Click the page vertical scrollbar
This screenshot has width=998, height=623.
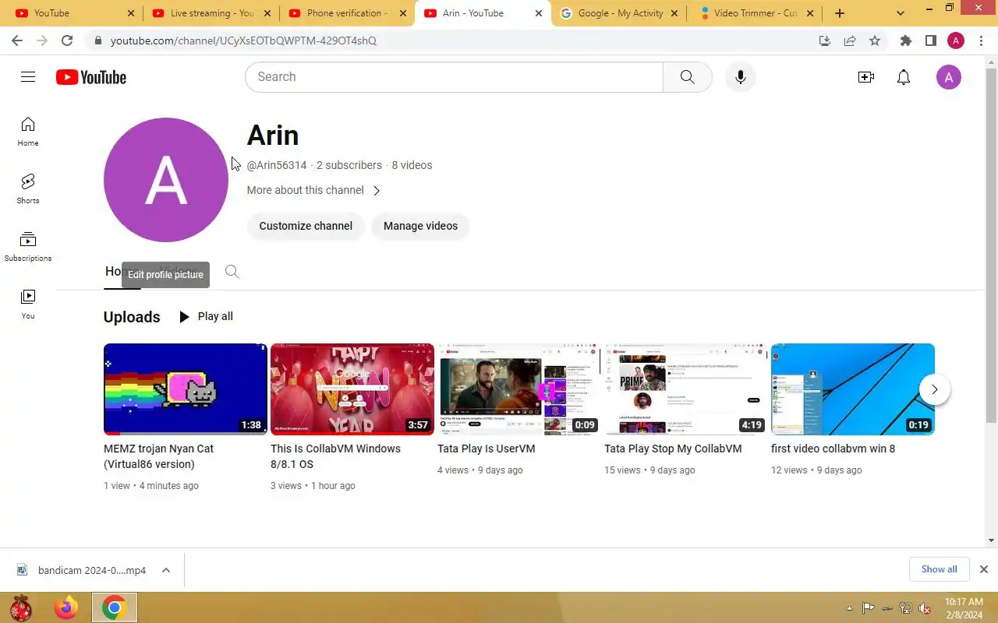[992, 246]
